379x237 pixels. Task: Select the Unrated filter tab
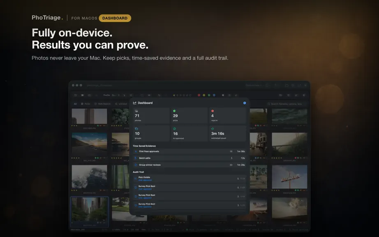pyautogui.click(x=121, y=104)
